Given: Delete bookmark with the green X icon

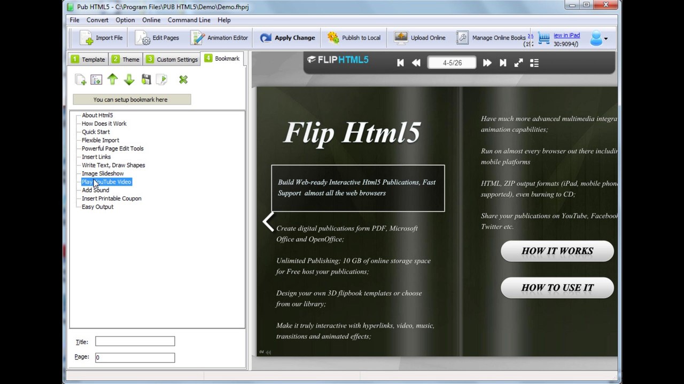Looking at the screenshot, I should pyautogui.click(x=183, y=79).
